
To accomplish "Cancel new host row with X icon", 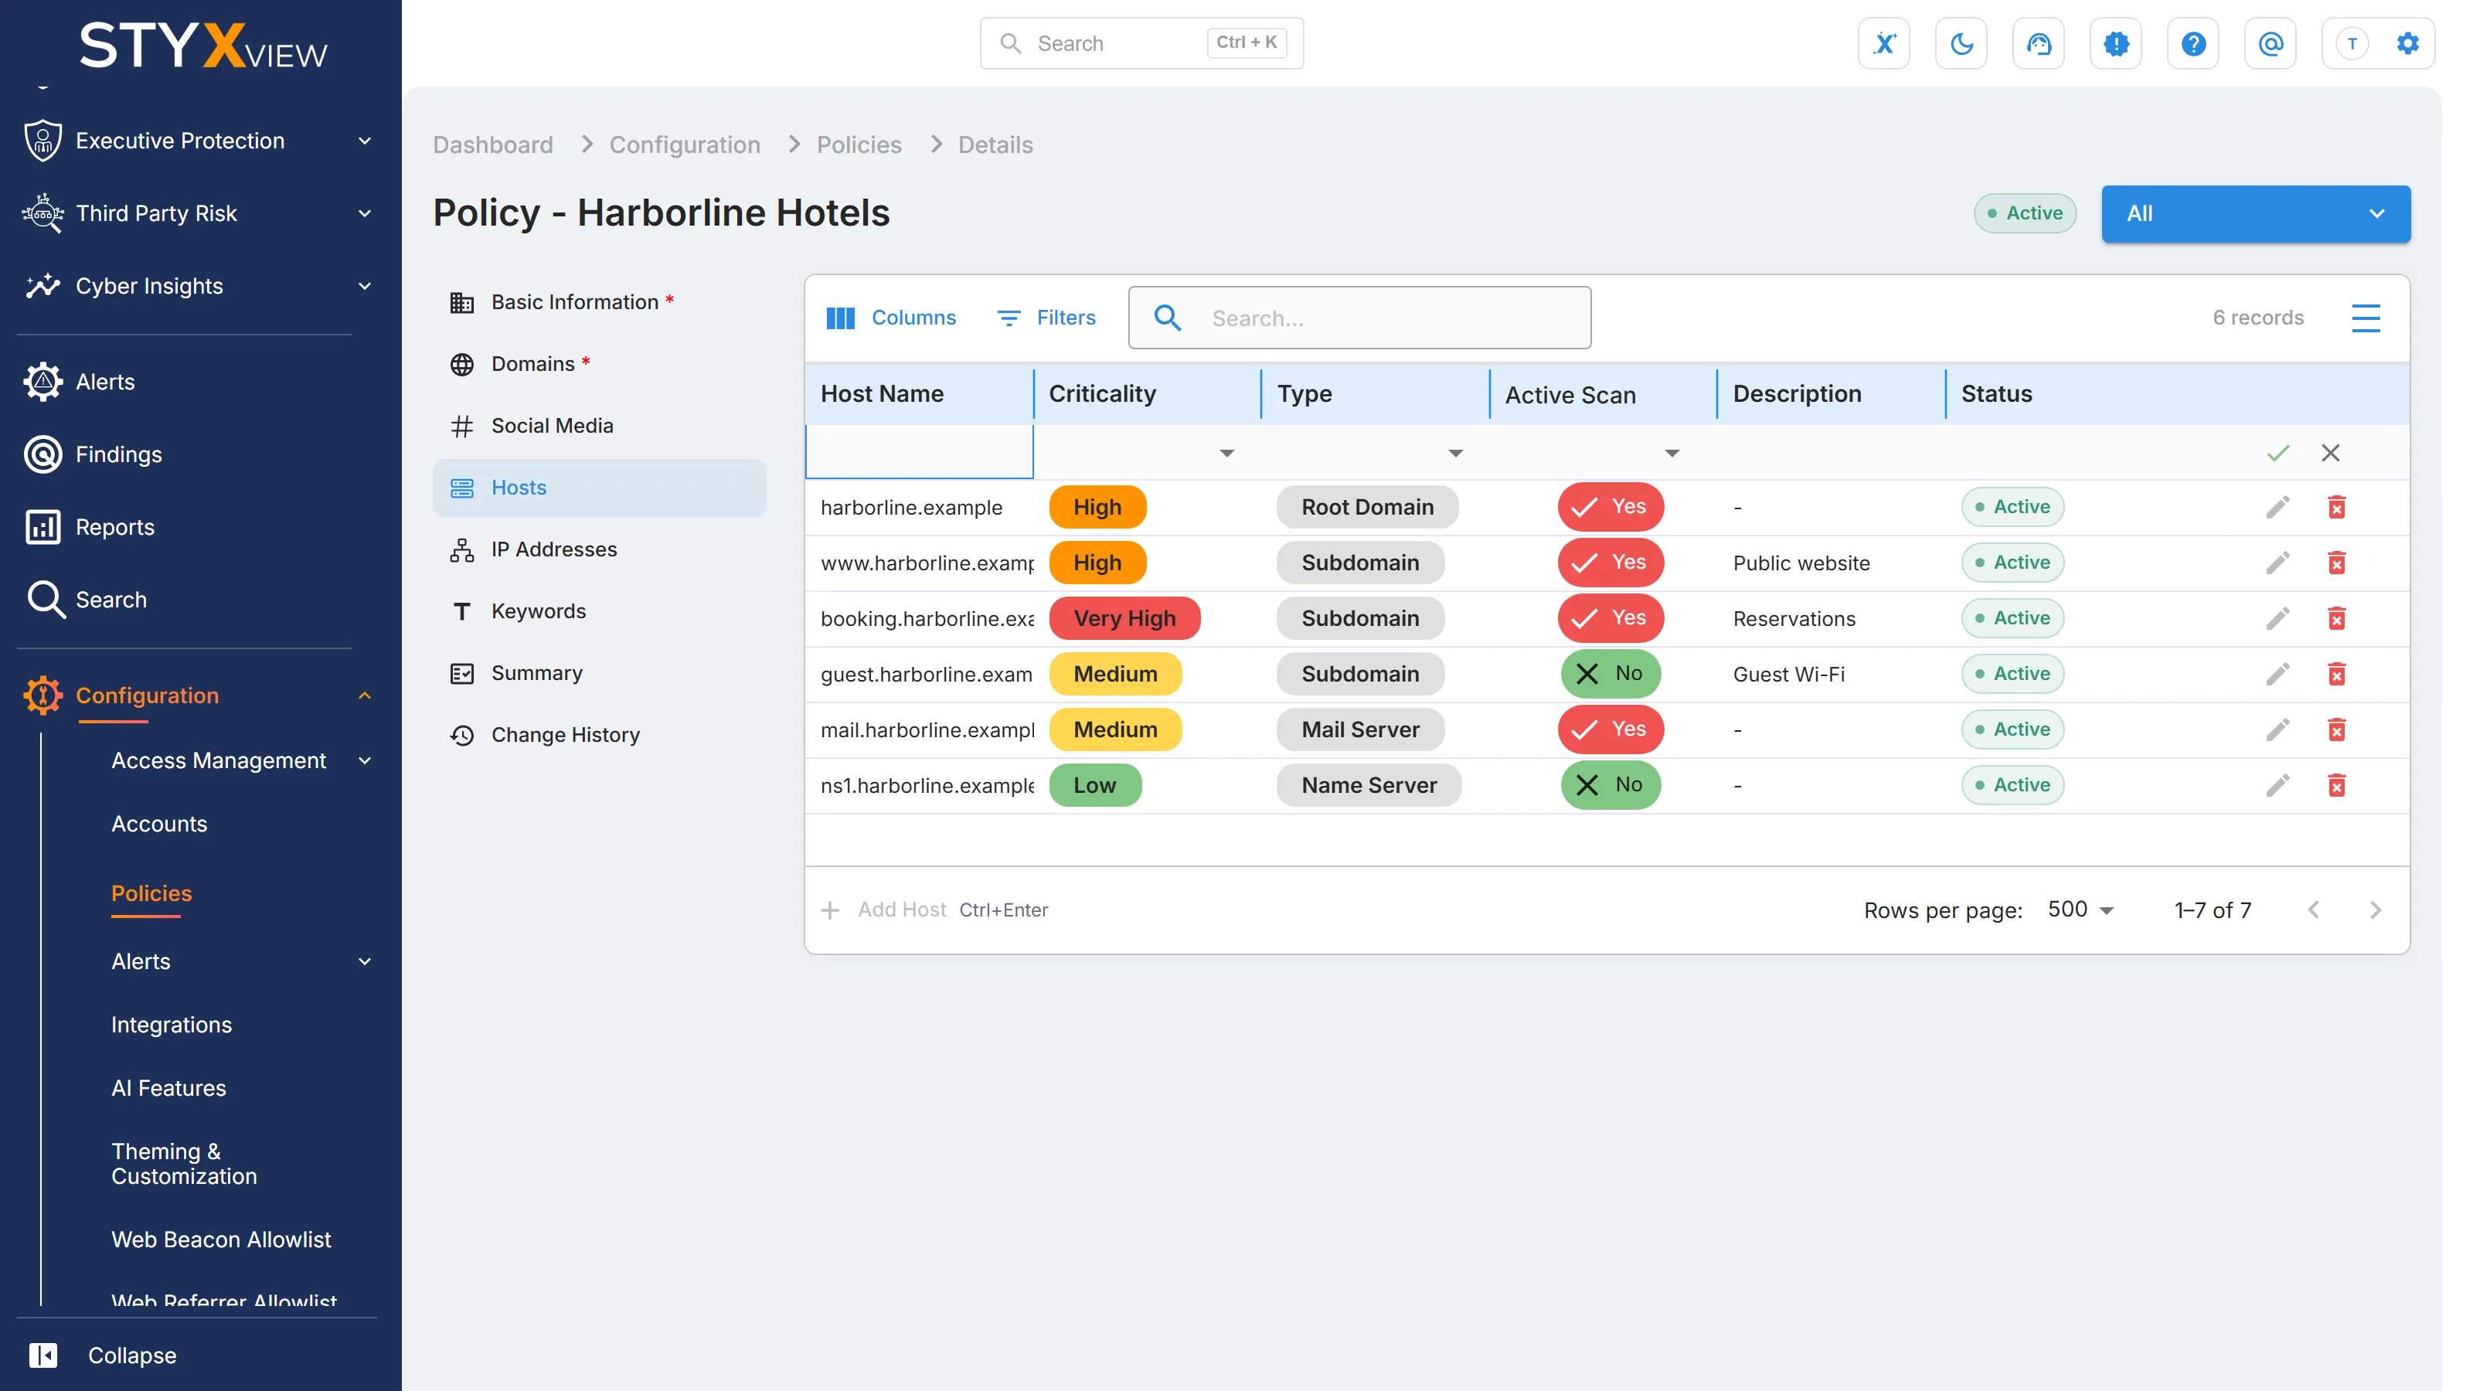I will (2330, 453).
